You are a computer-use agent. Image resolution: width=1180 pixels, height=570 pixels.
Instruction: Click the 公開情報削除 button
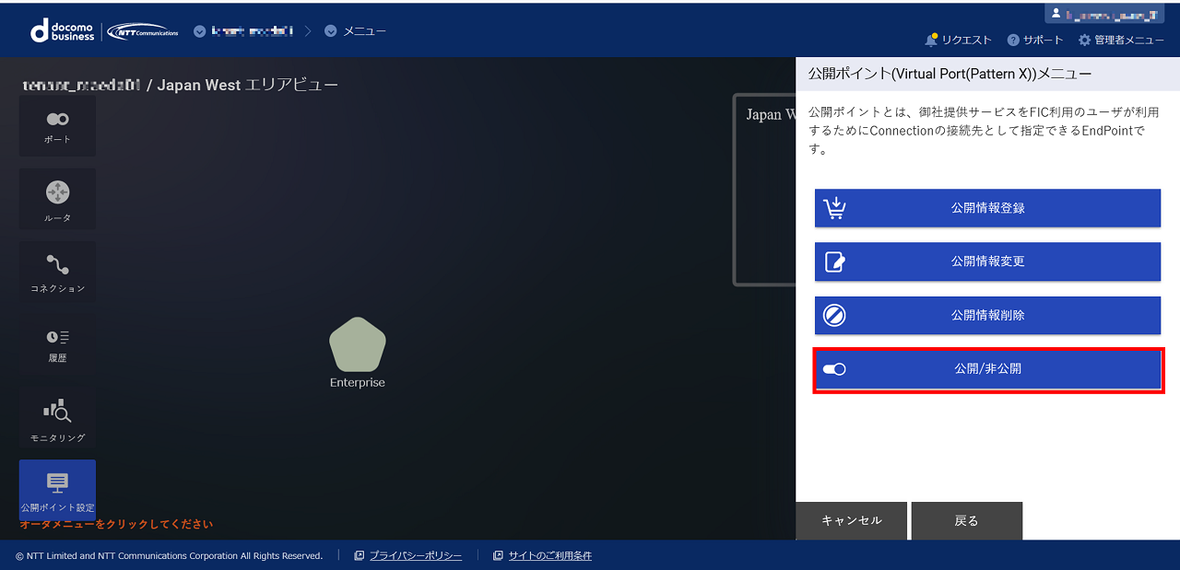coord(987,315)
